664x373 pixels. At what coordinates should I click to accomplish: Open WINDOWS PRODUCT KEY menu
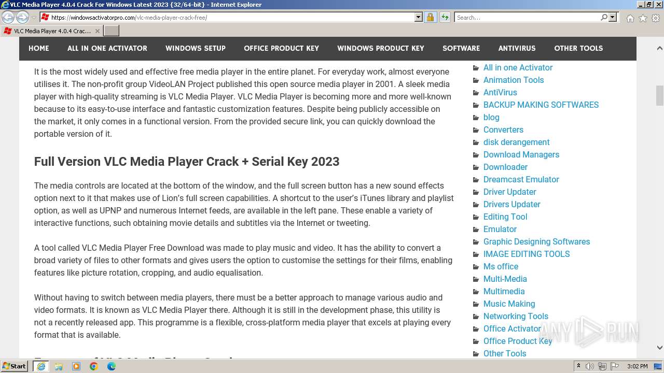pyautogui.click(x=381, y=48)
